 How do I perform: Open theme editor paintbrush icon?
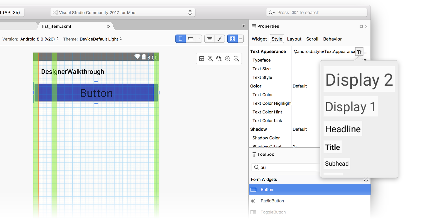tap(220, 39)
